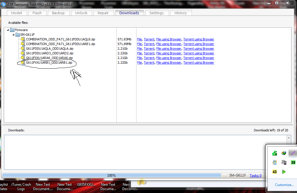Select the Unlock tab
The height and width of the screenshot is (193, 297).
pyautogui.click(x=81, y=13)
